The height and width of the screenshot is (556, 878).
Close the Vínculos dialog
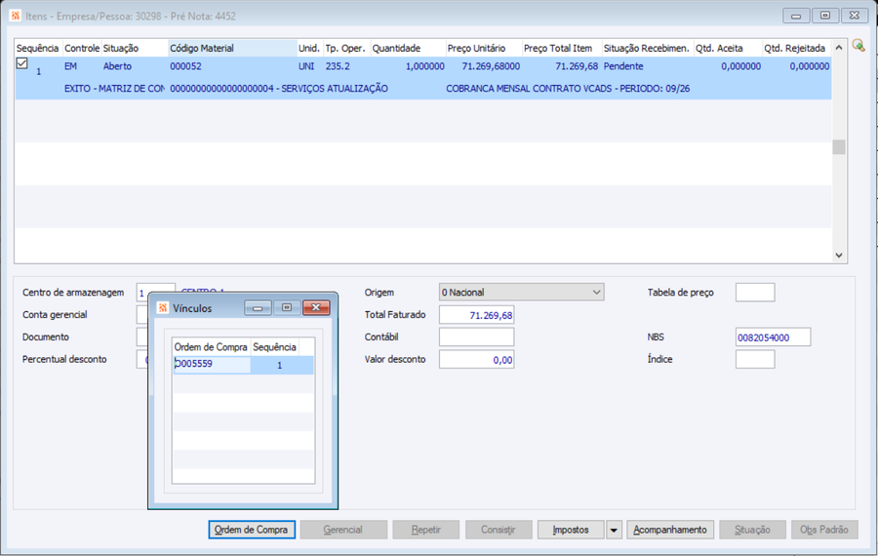click(x=316, y=307)
